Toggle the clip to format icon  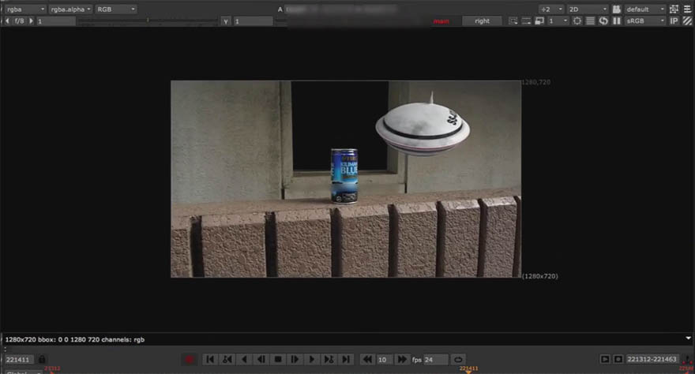513,21
